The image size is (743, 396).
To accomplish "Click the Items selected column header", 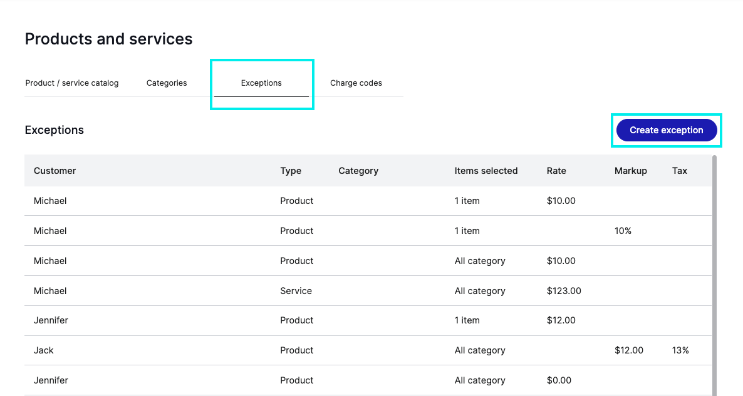I will click(x=486, y=171).
